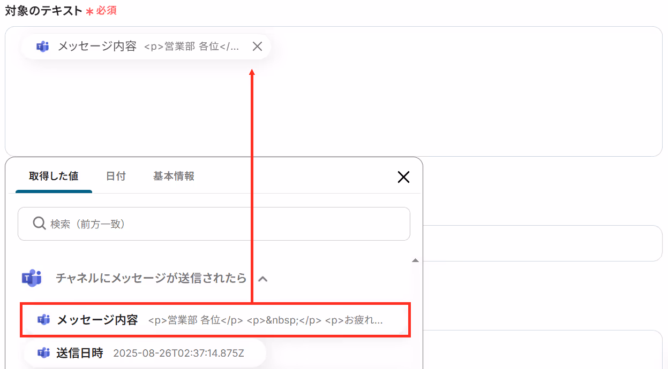Close the 取得した値 dropdown panel
The image size is (668, 369).
(403, 177)
